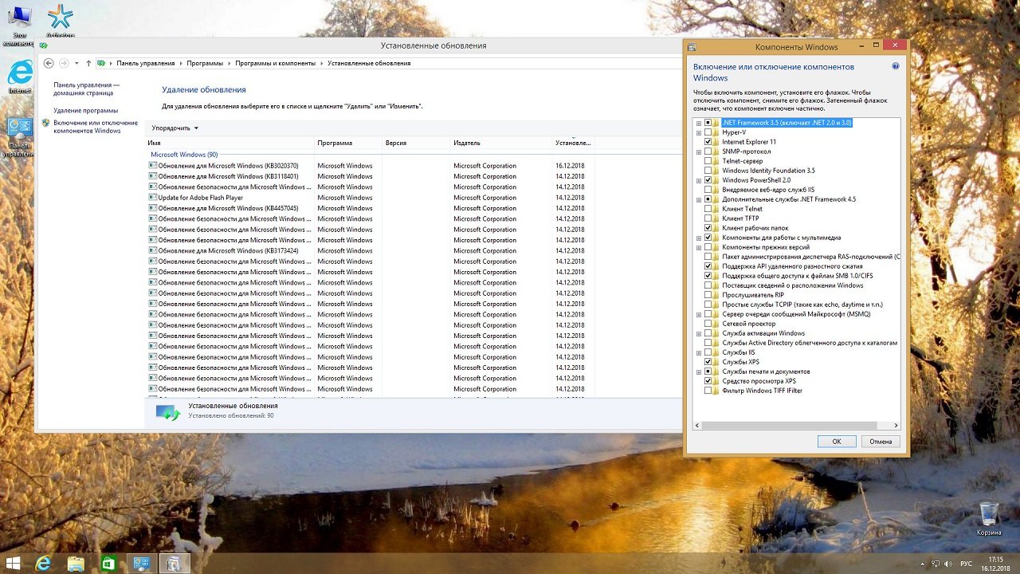The image size is (1020, 574).
Task: Click OK in Компоненты Windows
Action: [x=837, y=441]
